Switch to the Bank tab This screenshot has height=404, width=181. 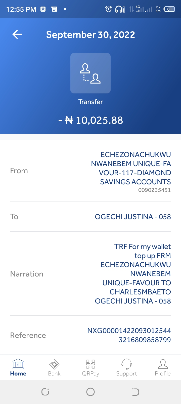click(54, 368)
